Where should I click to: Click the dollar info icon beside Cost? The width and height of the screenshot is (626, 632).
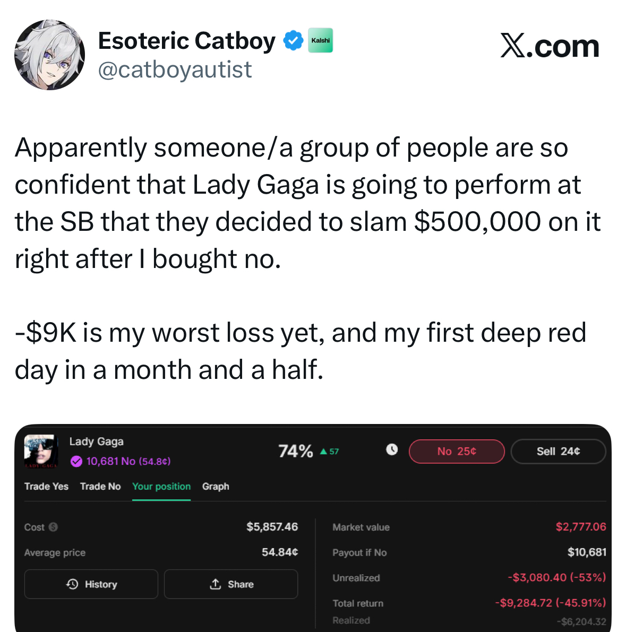[53, 527]
